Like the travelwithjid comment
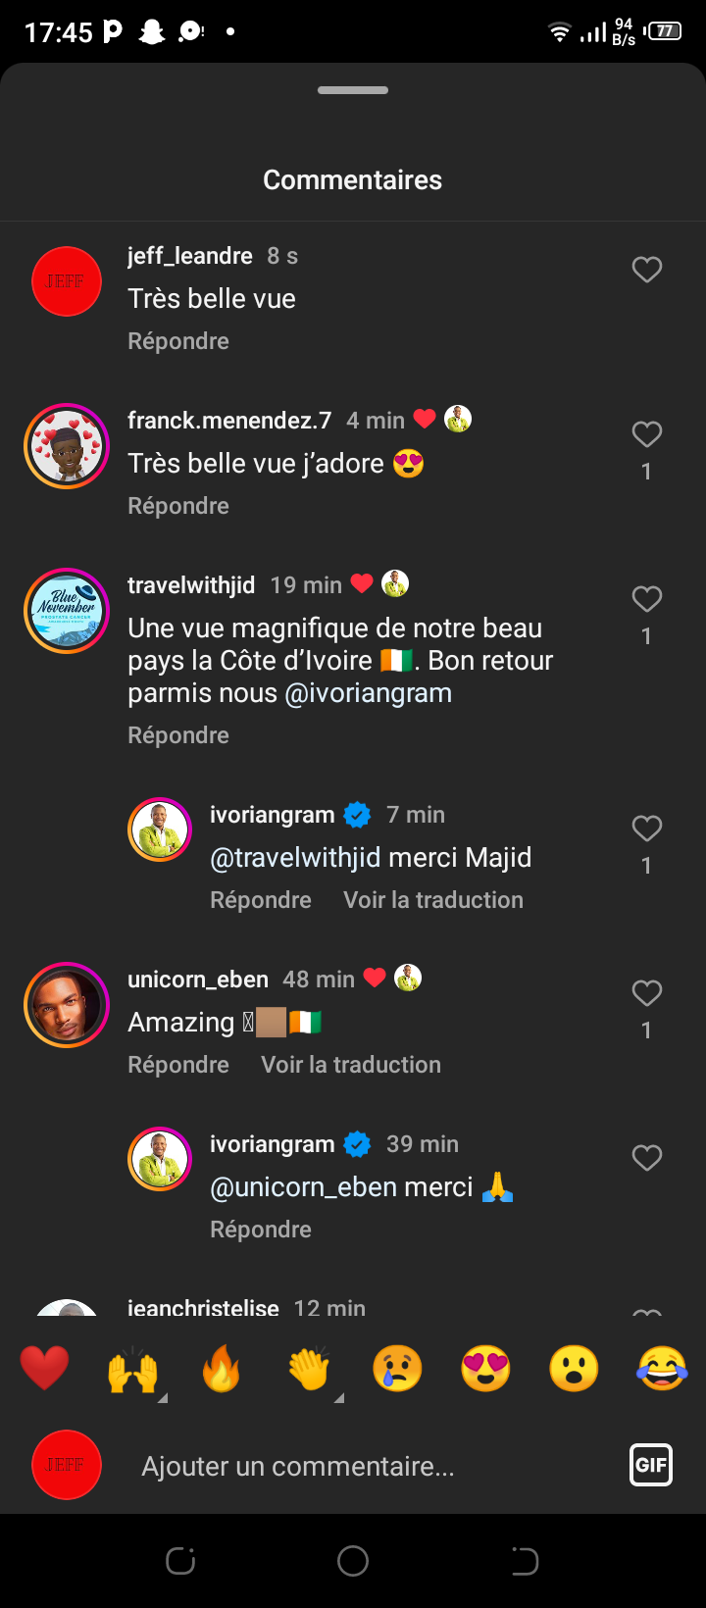The width and height of the screenshot is (706, 1608). (646, 599)
